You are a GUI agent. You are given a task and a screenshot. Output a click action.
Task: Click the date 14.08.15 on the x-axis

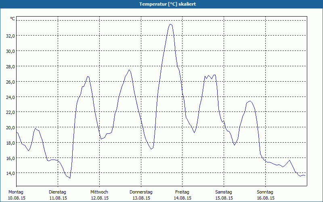[x=182, y=198]
